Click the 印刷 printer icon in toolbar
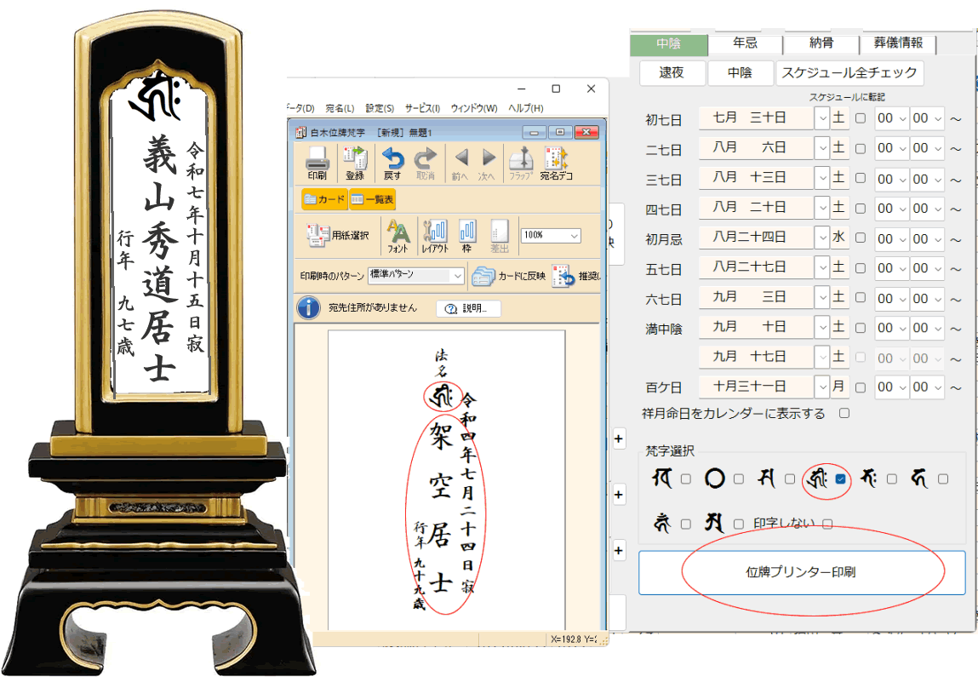 click(x=317, y=162)
